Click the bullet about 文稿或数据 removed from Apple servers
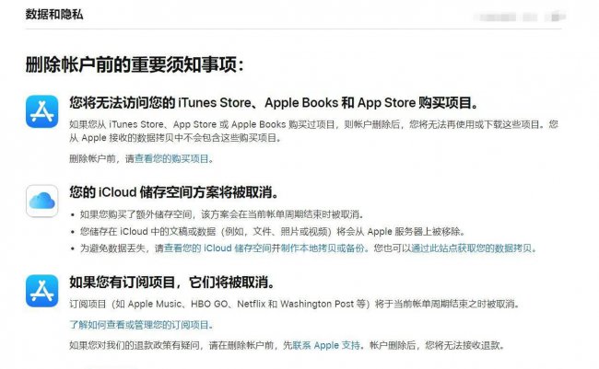This screenshot has width=599, height=369. [272, 232]
